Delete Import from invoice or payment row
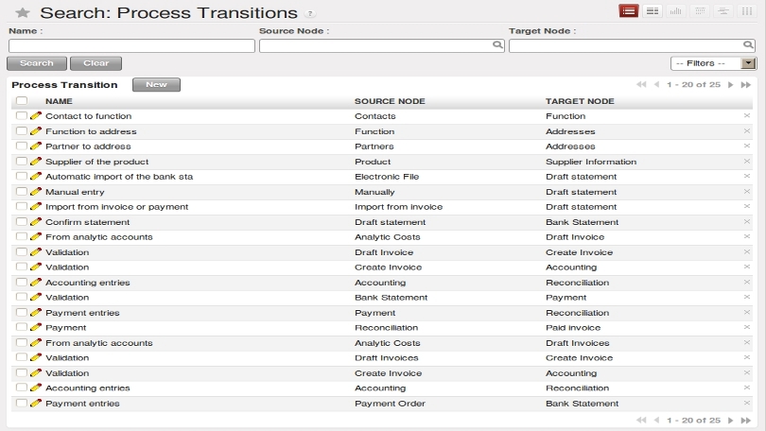The height and width of the screenshot is (431, 766). (x=746, y=206)
